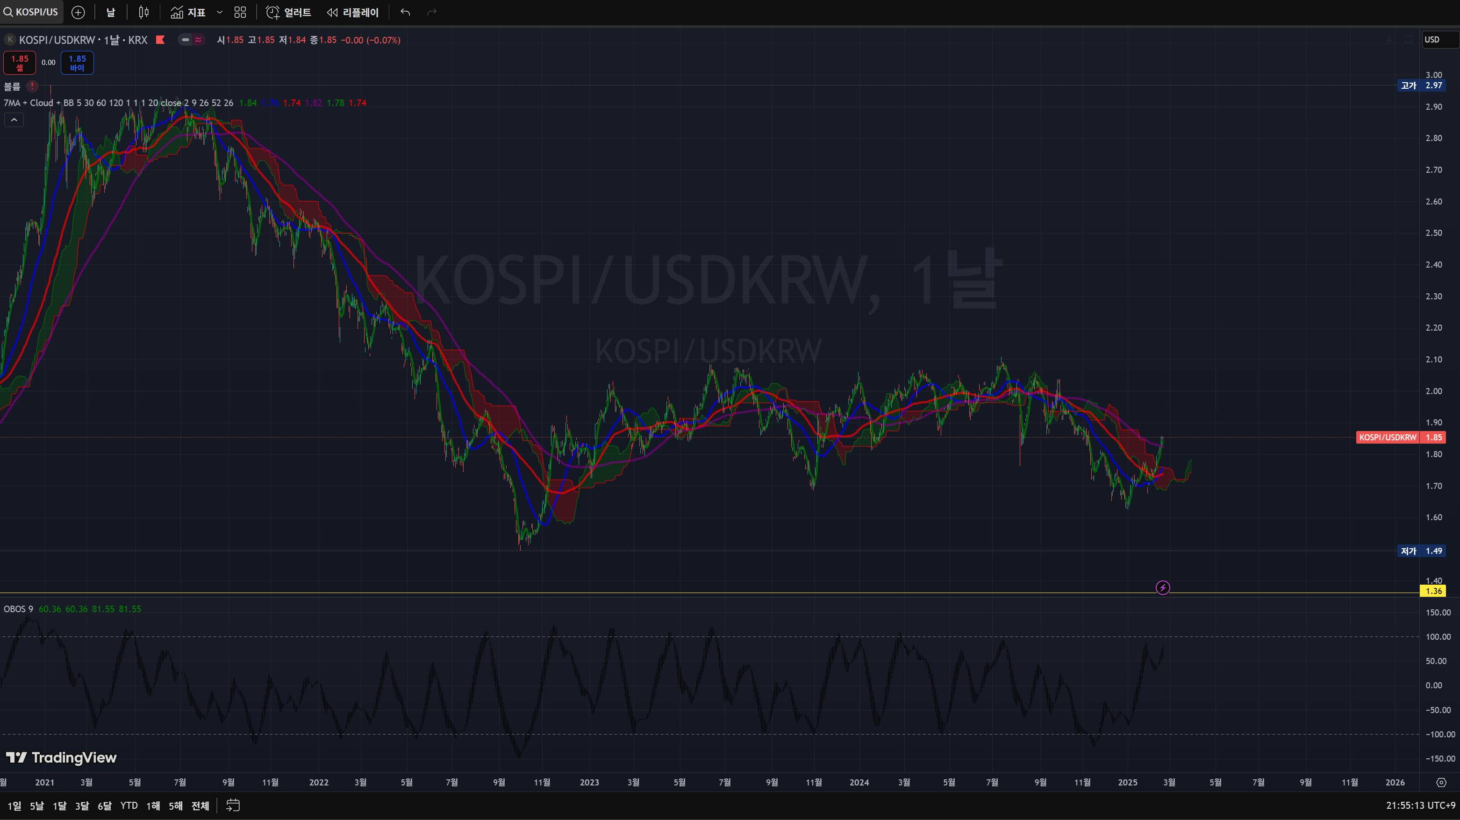Click the red 1.85 셀 sell button

[20, 62]
